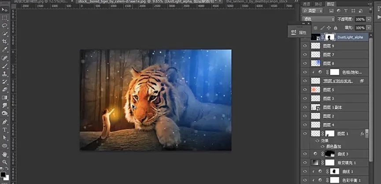Hide the 曲线 3 curves layer

coord(305,154)
